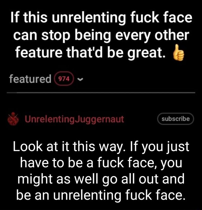This screenshot has width=202, height=210.
Task: Click comment line starting 'have to be'
Action: click(x=101, y=163)
